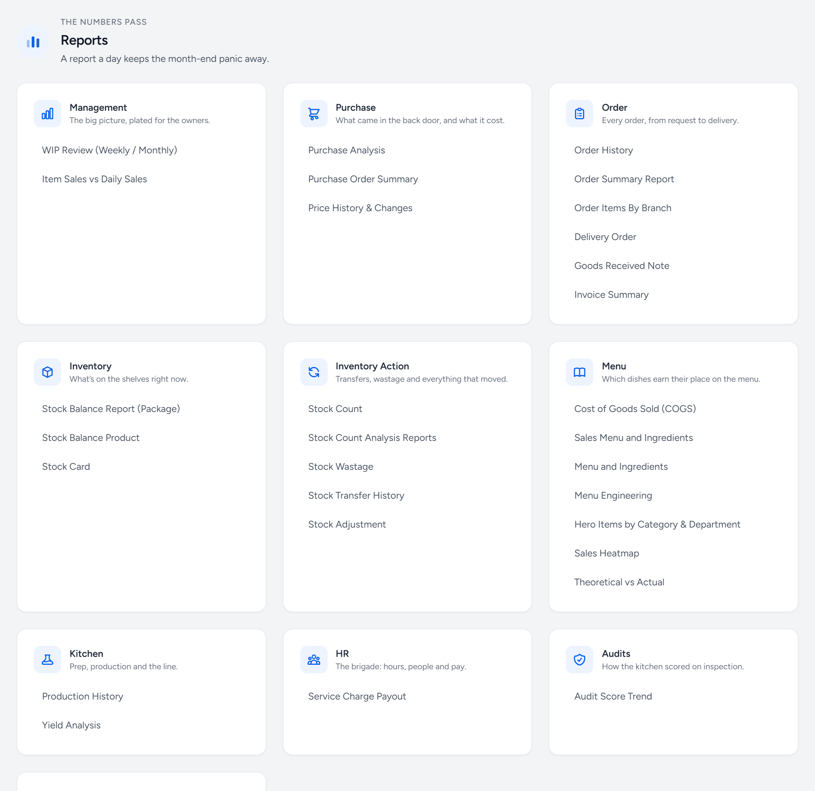
Task: Open Sales Menu and Ingredients report
Action: coord(633,437)
